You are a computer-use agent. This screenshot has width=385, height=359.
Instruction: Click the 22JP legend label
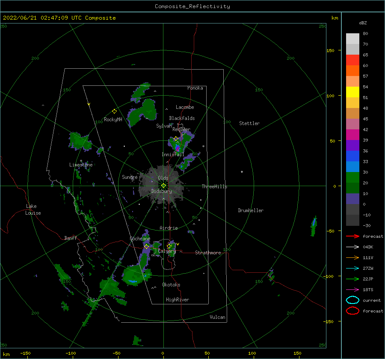pyautogui.click(x=368, y=279)
